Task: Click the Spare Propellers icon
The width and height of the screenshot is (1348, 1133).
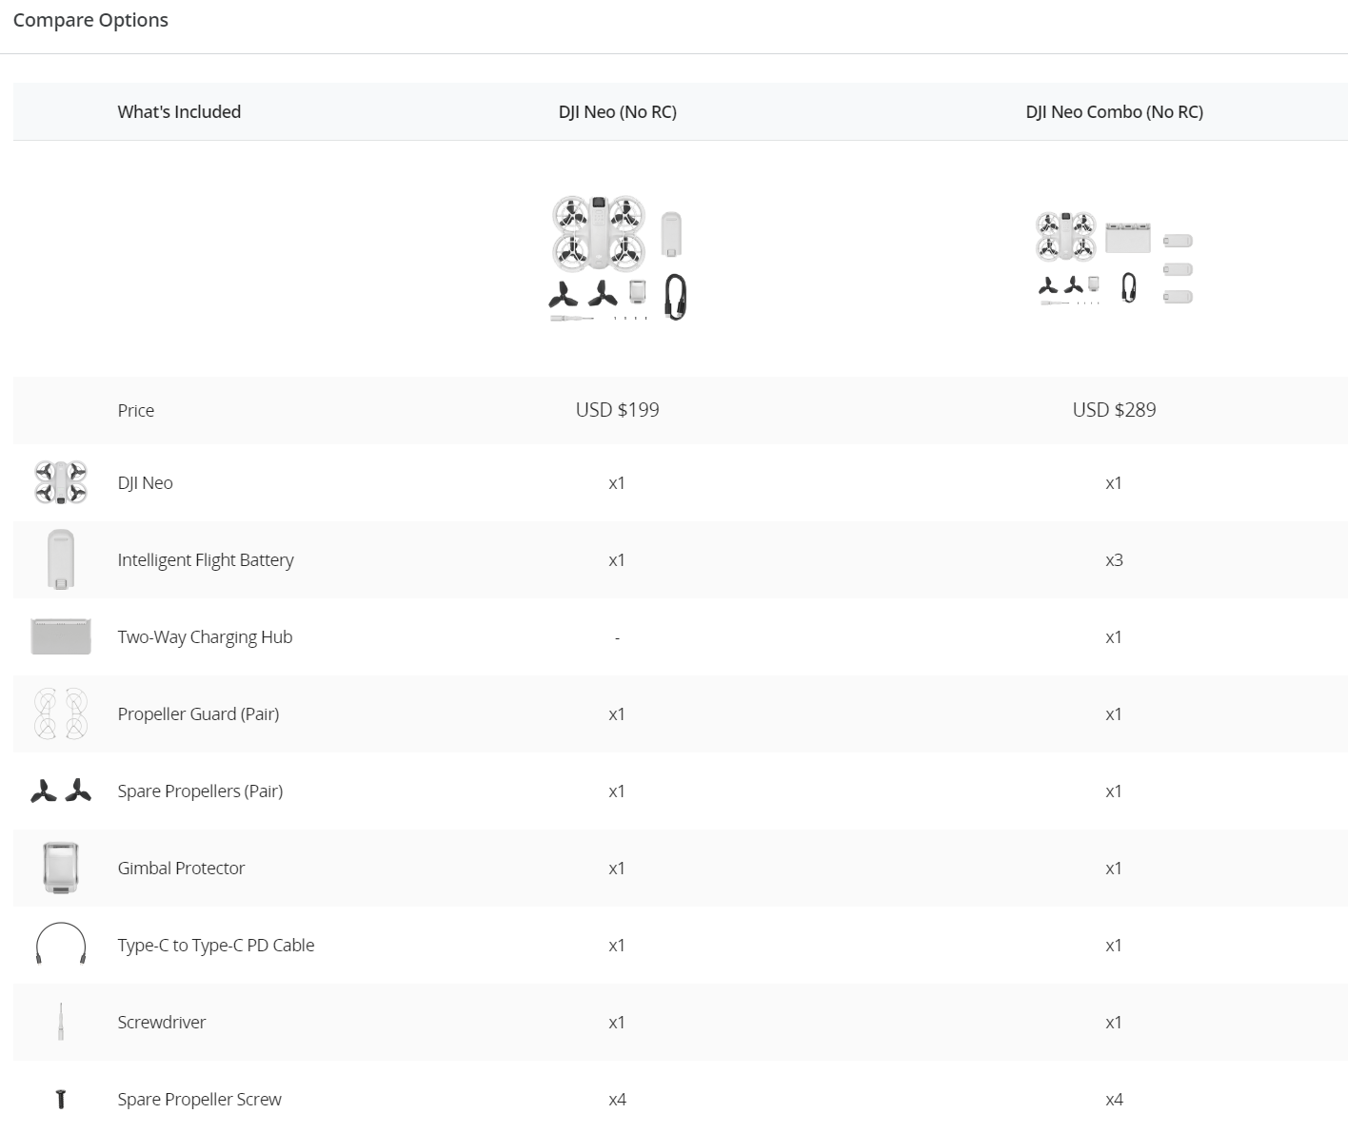Action: click(60, 791)
